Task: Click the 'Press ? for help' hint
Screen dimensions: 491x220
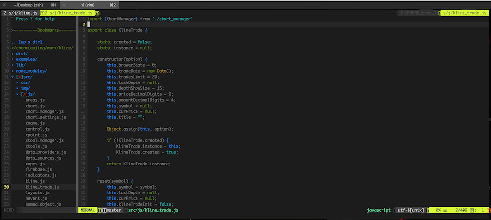Action: (x=33, y=19)
